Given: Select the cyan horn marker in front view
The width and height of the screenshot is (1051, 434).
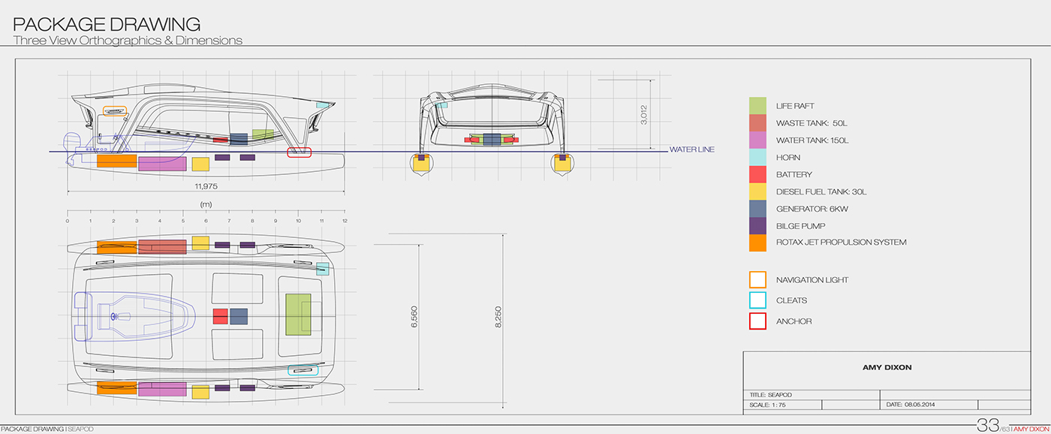Looking at the screenshot, I should tap(442, 104).
